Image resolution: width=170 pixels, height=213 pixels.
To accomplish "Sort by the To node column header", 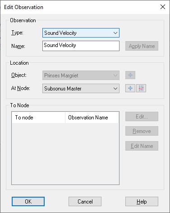I will click(x=38, y=118).
